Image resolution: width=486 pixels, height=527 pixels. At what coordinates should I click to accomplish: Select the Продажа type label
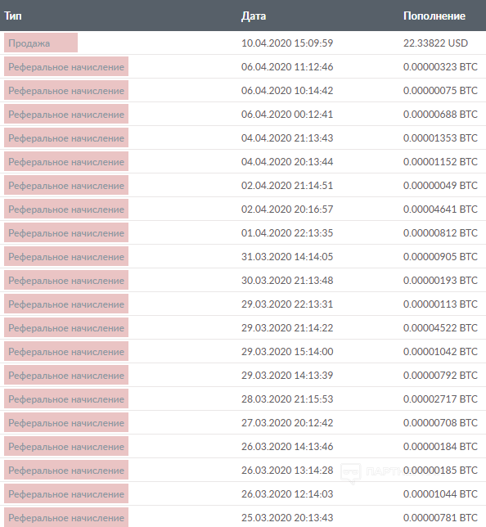(x=41, y=43)
